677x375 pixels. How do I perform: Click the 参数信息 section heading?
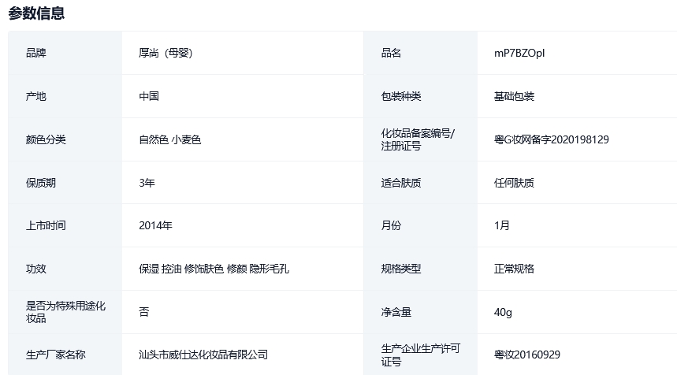[x=36, y=13]
